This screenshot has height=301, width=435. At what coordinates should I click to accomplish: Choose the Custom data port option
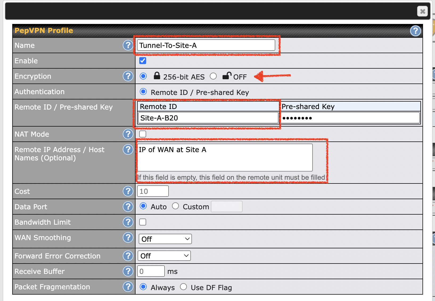click(x=175, y=206)
